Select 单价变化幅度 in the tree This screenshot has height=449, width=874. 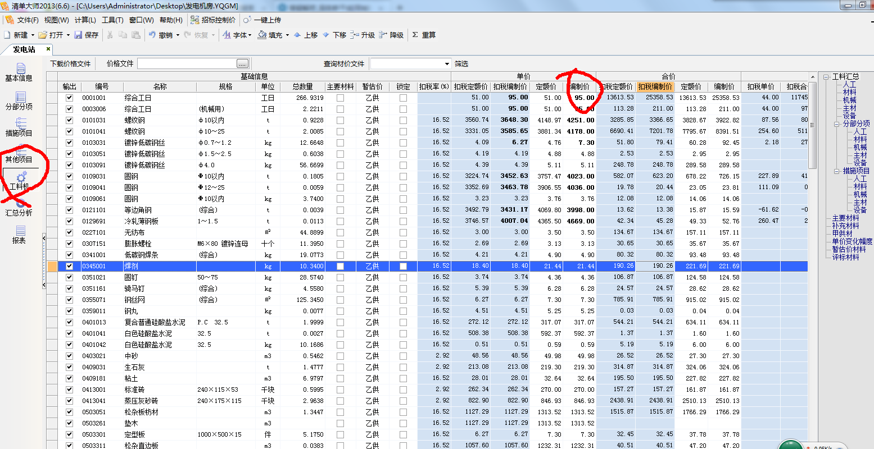pos(852,241)
